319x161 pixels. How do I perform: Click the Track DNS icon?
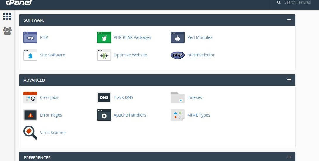(104, 97)
